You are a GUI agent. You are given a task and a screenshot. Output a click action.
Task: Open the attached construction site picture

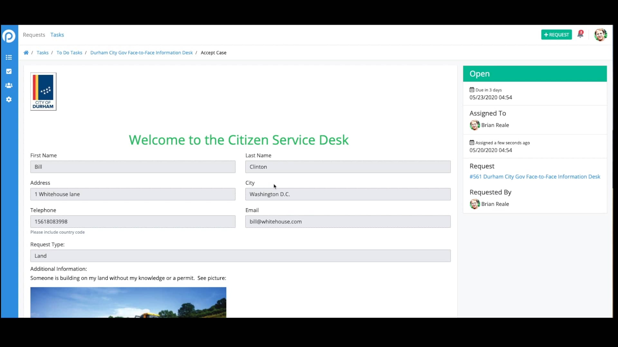pos(128,302)
